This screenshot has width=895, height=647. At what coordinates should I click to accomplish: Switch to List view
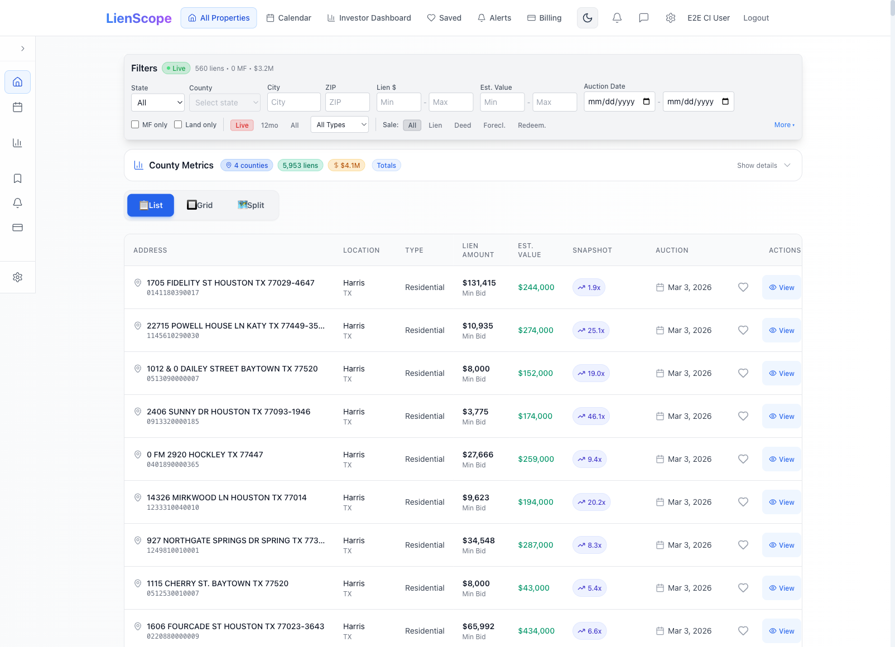click(151, 205)
